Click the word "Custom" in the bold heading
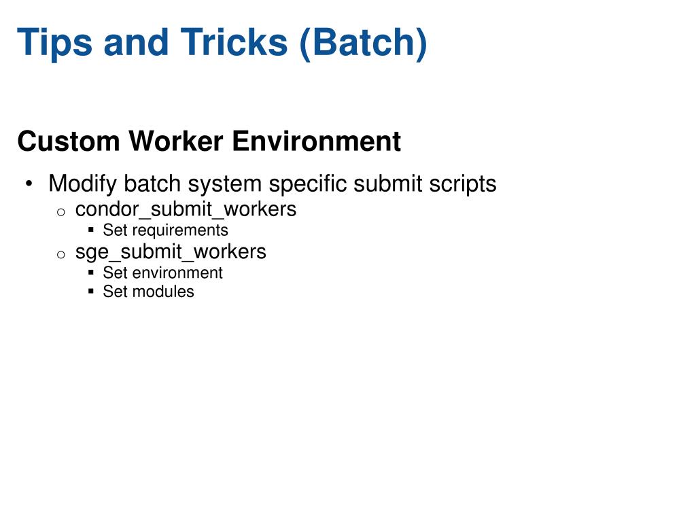This screenshot has height=522, width=696. 69,141
